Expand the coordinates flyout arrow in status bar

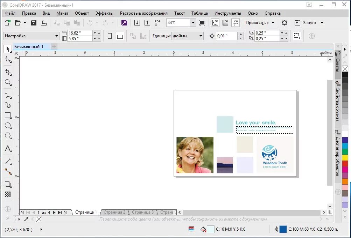[41, 229]
